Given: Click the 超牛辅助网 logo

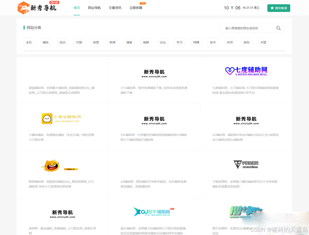Looking at the screenshot, I should pyautogui.click(x=154, y=211).
